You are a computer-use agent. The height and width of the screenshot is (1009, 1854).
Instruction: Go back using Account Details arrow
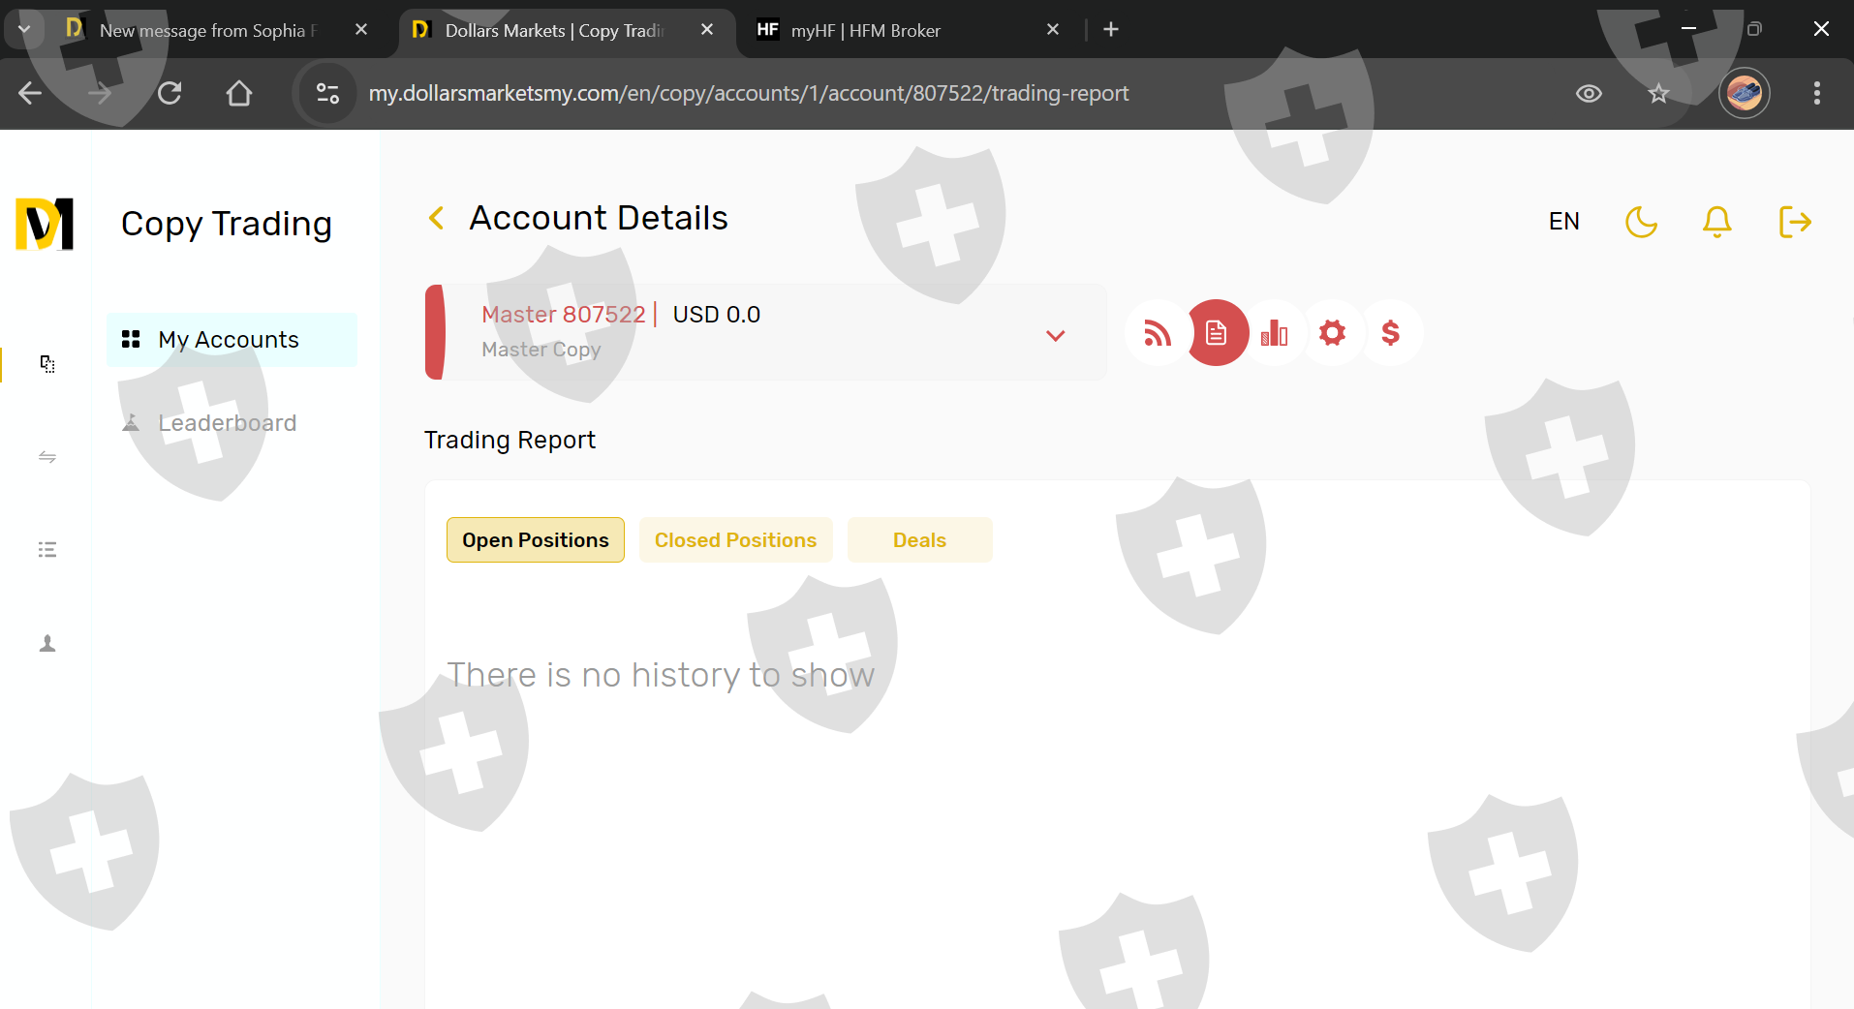[x=437, y=219]
